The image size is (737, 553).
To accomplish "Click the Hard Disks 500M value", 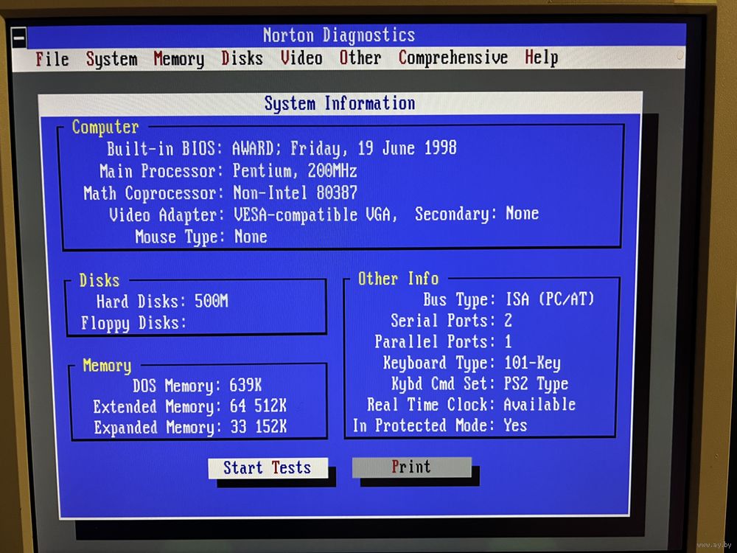I will coord(211,301).
